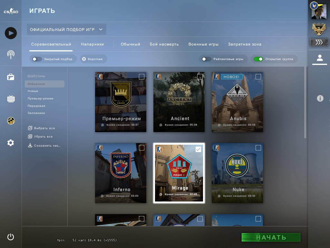Select Избранное template
This screenshot has height=248, width=330.
tap(44, 84)
